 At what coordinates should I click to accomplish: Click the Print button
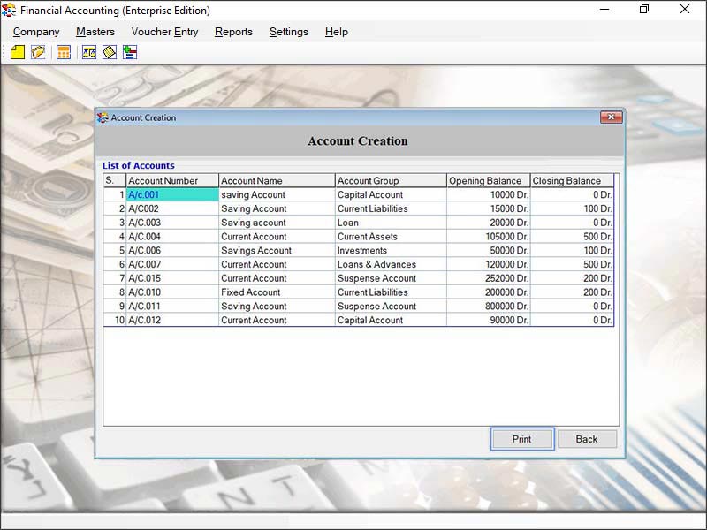522,439
